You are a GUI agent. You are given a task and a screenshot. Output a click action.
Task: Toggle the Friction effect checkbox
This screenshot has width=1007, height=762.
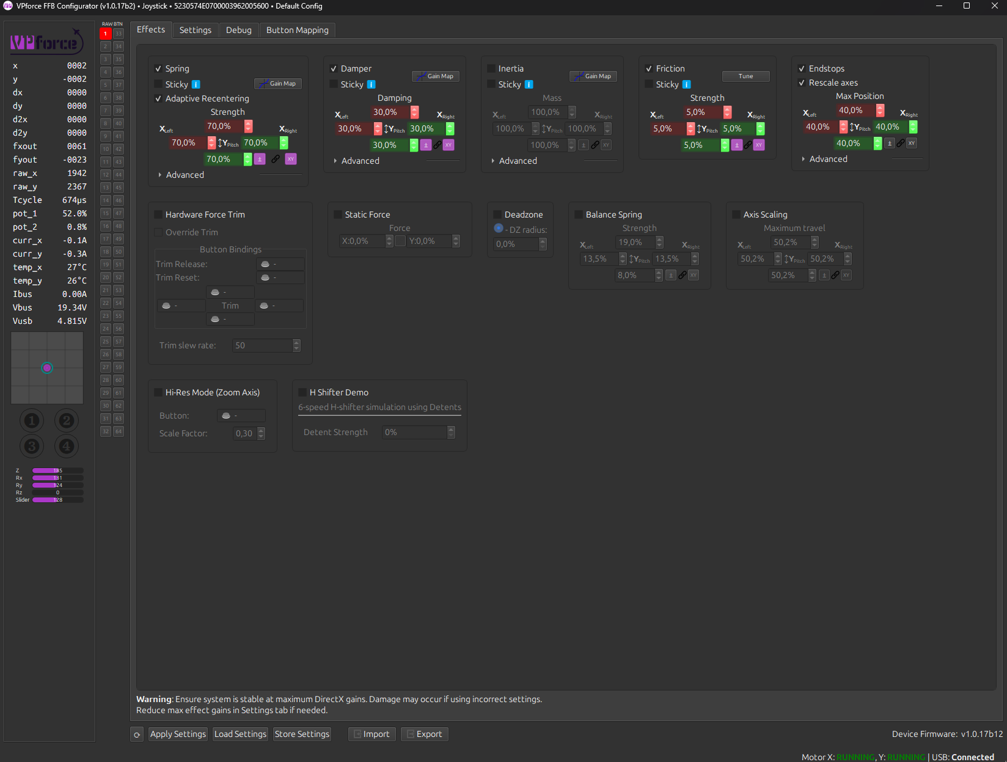649,68
